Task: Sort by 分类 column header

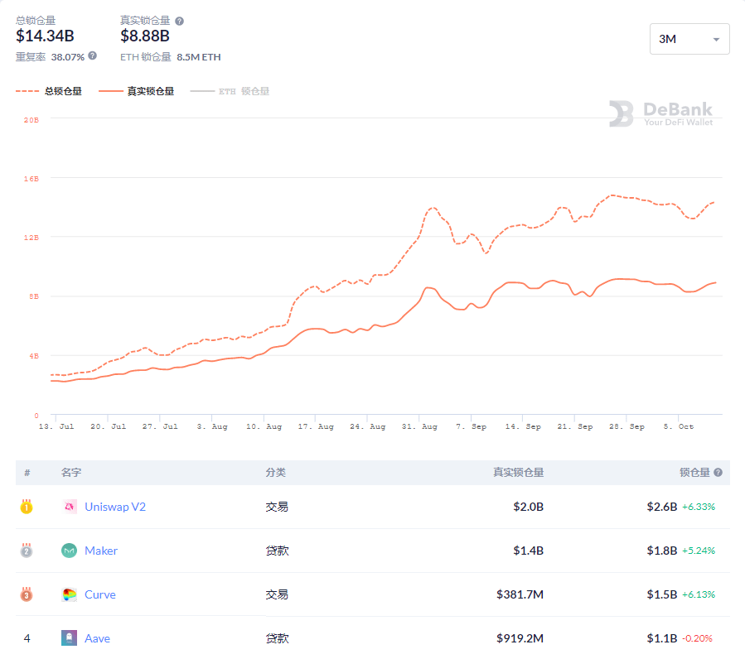Action: point(276,473)
